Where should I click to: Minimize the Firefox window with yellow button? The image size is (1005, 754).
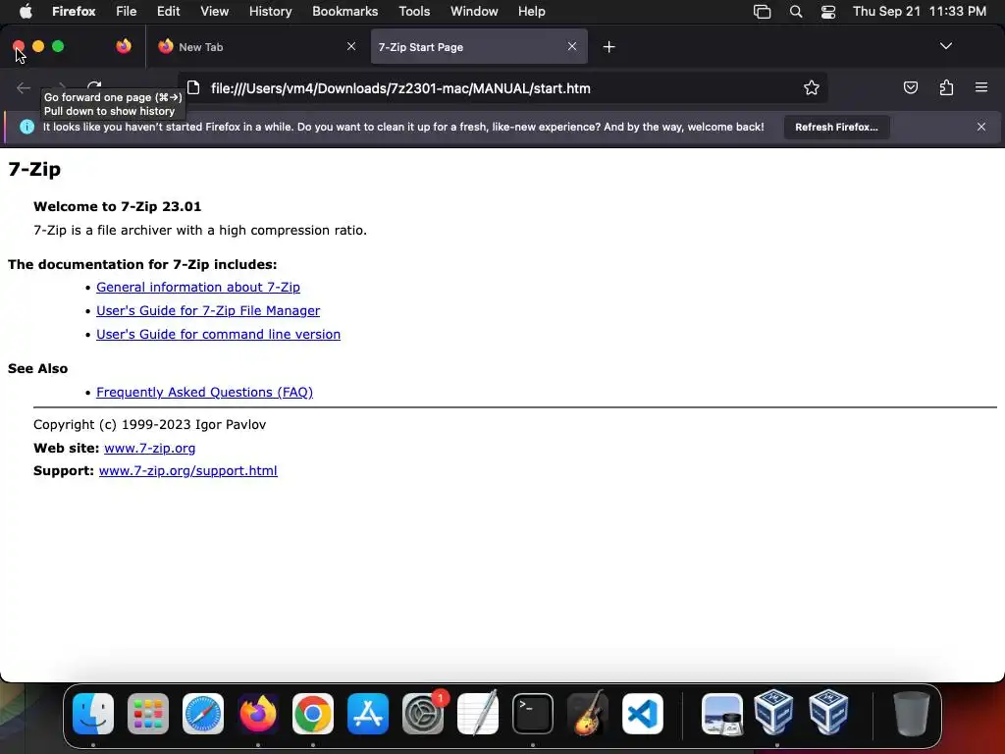tap(38, 46)
